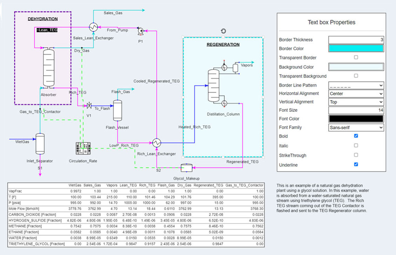Click inside the Font Size input field
The width and height of the screenshot is (396, 255).
click(356, 110)
